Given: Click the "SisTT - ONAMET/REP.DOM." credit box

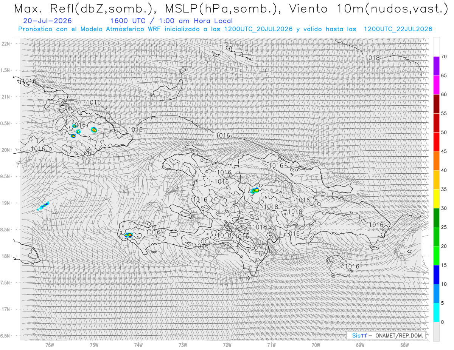Looking at the screenshot, I should coord(386,335).
